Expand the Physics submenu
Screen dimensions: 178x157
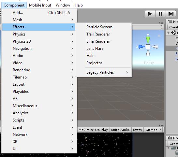38,34
